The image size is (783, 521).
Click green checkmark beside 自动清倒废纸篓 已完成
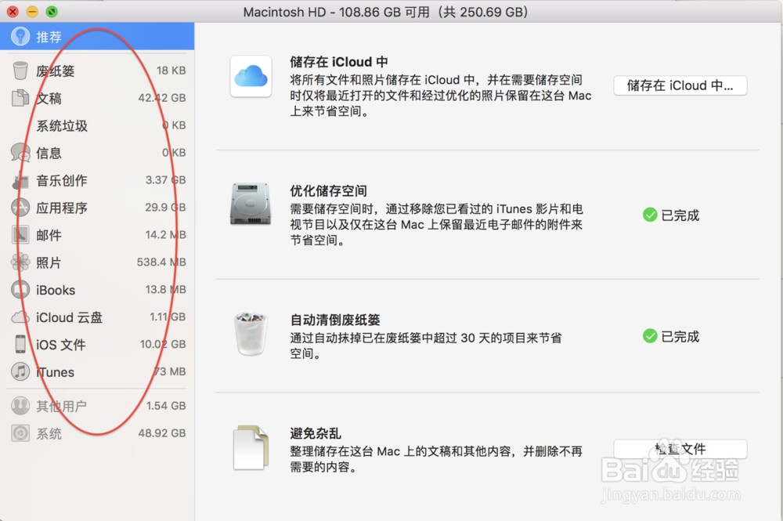[650, 336]
